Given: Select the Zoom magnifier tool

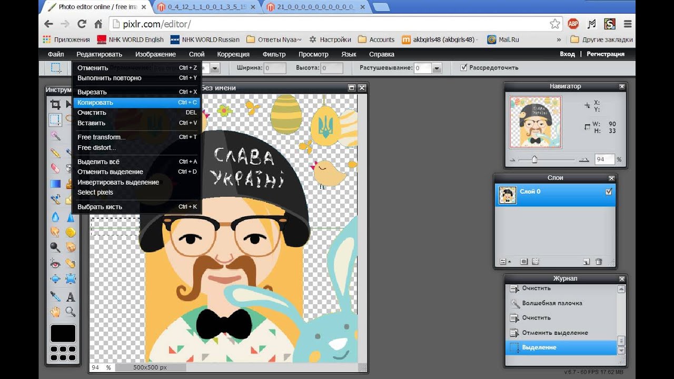Looking at the screenshot, I should (x=70, y=312).
